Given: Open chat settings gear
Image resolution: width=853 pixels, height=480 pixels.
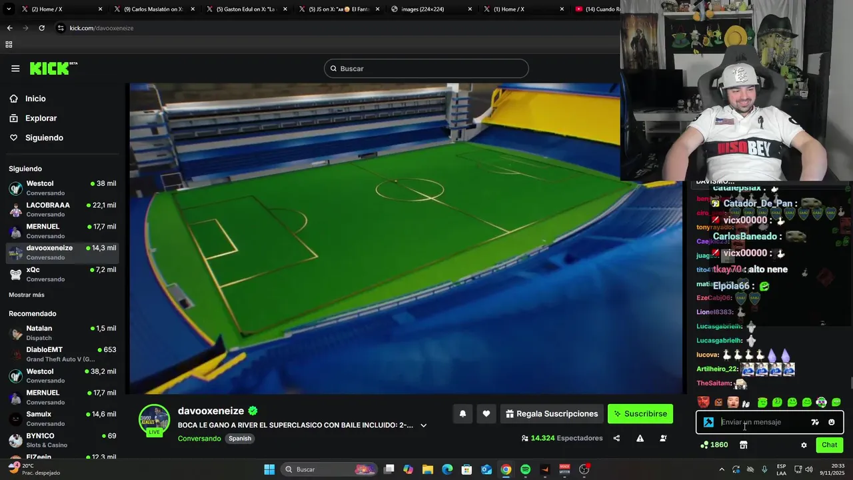Looking at the screenshot, I should [x=804, y=445].
